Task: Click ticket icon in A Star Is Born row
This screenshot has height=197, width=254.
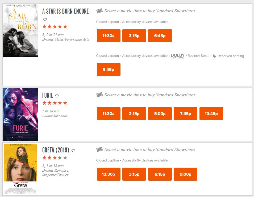Action: pos(99,11)
